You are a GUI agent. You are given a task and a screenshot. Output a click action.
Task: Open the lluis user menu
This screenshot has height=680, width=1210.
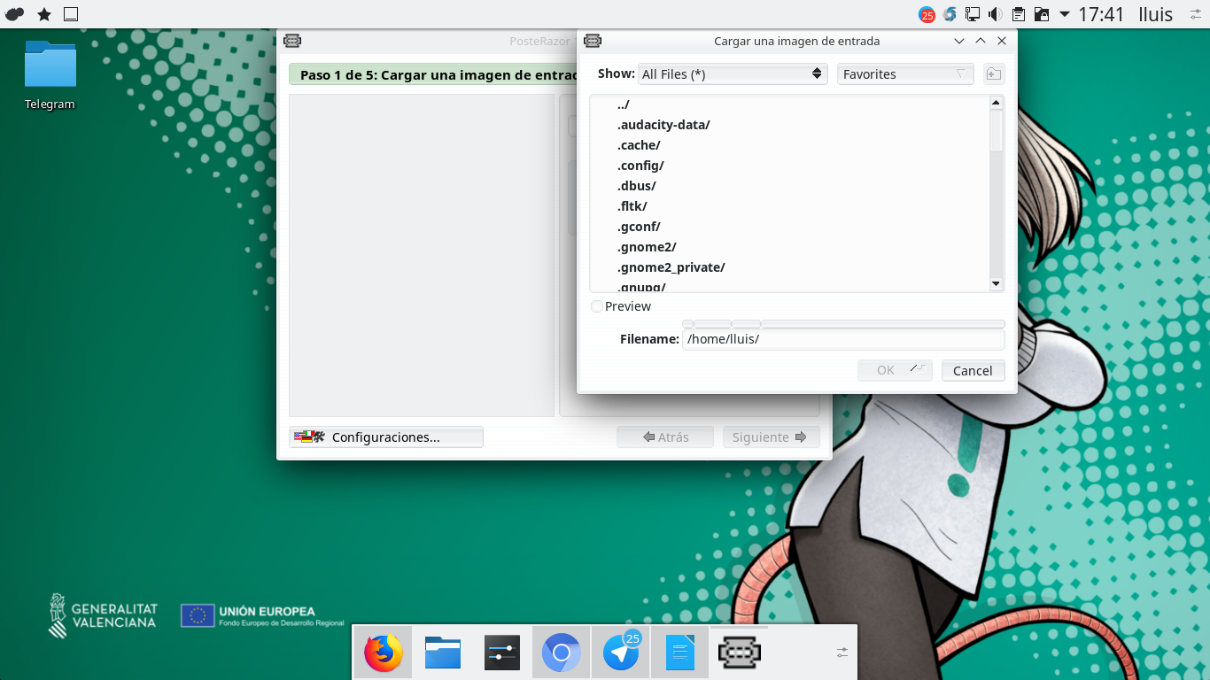point(1155,14)
